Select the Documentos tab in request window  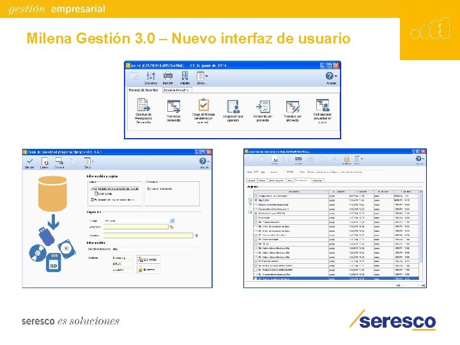[x=302, y=180]
